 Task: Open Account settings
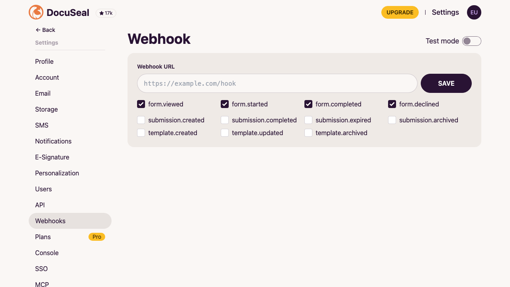pyautogui.click(x=70, y=77)
